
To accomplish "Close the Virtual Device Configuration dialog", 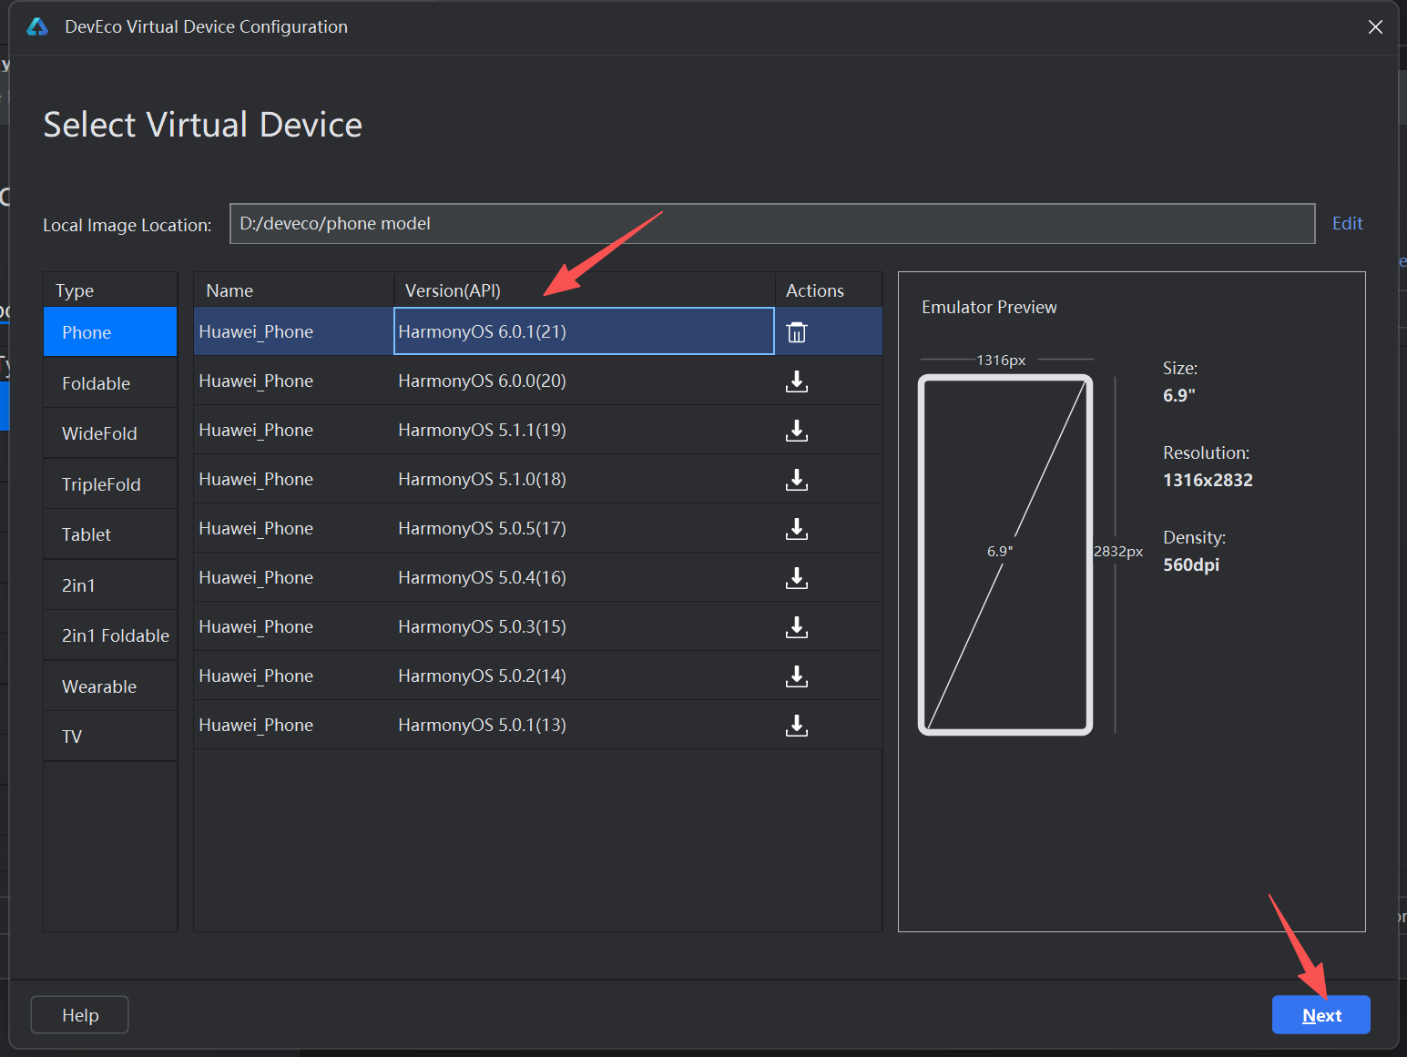I will tap(1375, 27).
